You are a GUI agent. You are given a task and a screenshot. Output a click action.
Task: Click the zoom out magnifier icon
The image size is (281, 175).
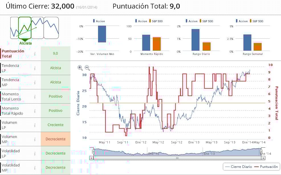(x=87, y=68)
